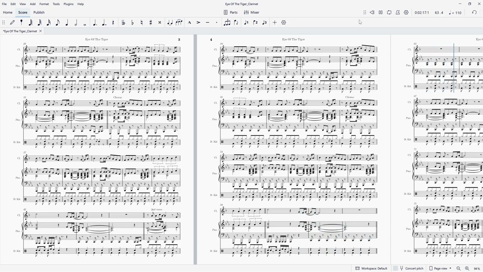Image resolution: width=483 pixels, height=272 pixels.
Task: Open the Tools menu
Action: (56, 4)
